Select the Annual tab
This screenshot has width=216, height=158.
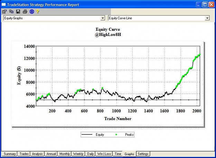(51, 154)
